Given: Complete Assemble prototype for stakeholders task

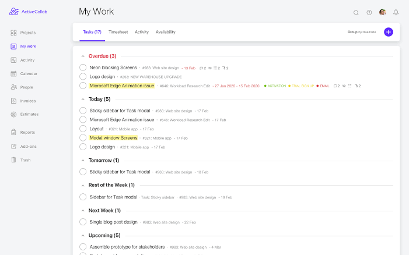Looking at the screenshot, I should pyautogui.click(x=83, y=247).
